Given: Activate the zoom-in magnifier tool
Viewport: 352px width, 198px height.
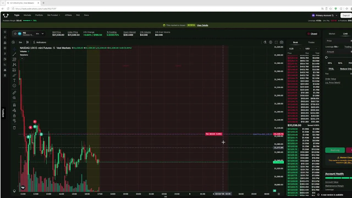Looking at the screenshot, I should pos(14,98).
